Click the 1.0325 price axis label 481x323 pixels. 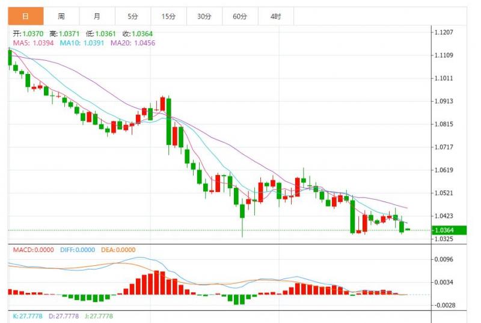444,239
